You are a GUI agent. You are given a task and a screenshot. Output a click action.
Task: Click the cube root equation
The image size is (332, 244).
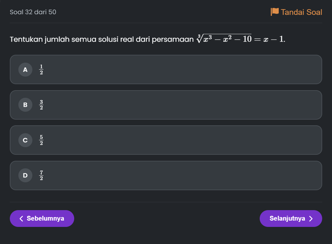click(x=241, y=39)
